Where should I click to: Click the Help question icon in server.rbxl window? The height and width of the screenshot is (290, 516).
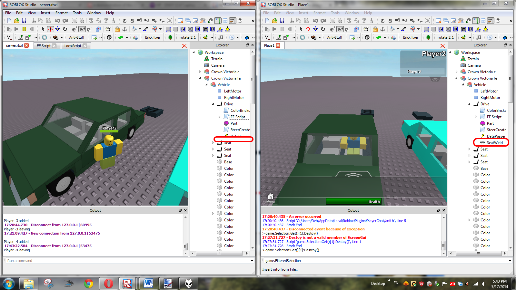coord(240,21)
